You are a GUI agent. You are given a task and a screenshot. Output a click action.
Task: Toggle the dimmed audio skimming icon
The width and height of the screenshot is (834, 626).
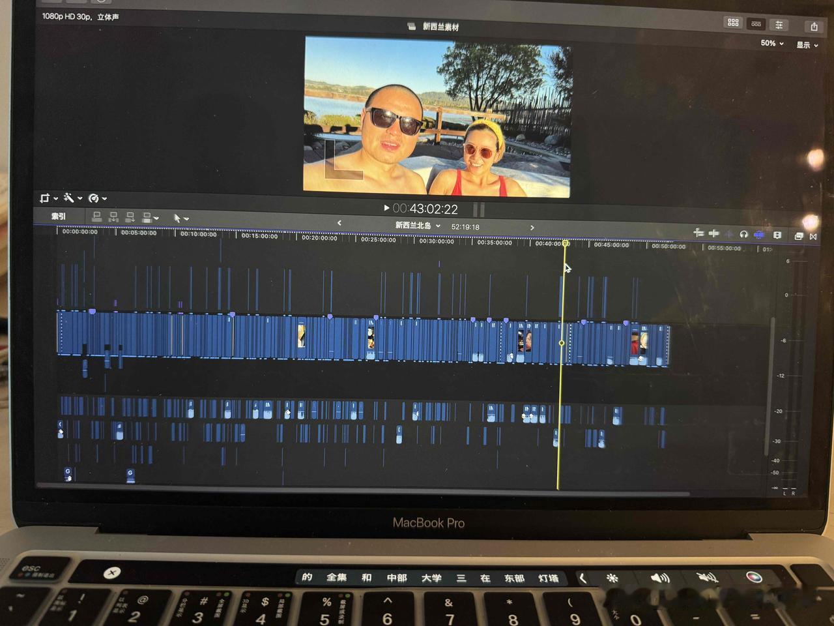tap(728, 234)
